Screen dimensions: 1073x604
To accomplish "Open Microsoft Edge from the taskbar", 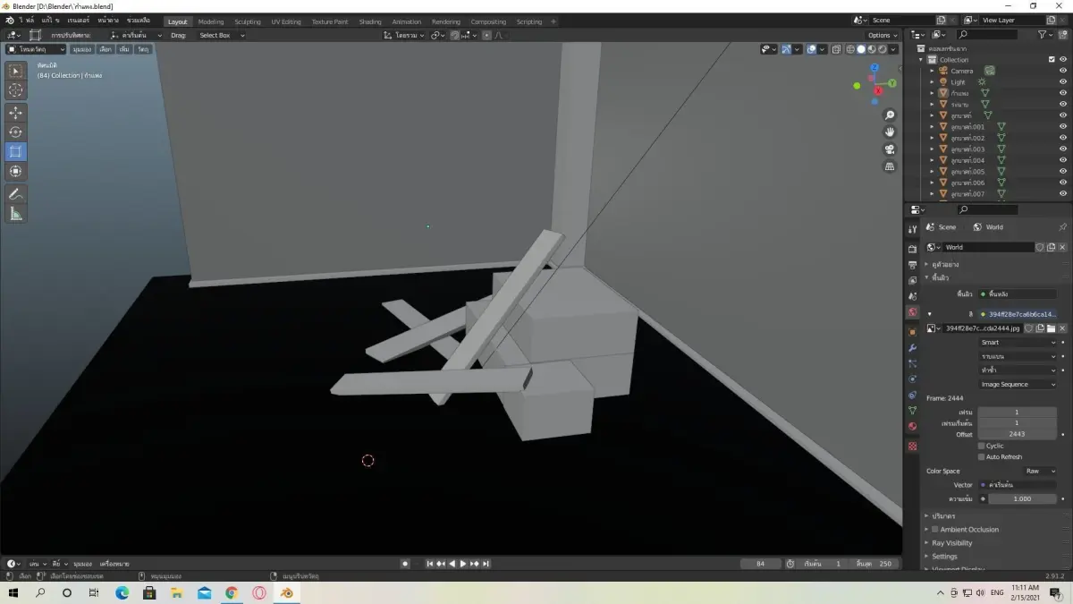I will [123, 592].
